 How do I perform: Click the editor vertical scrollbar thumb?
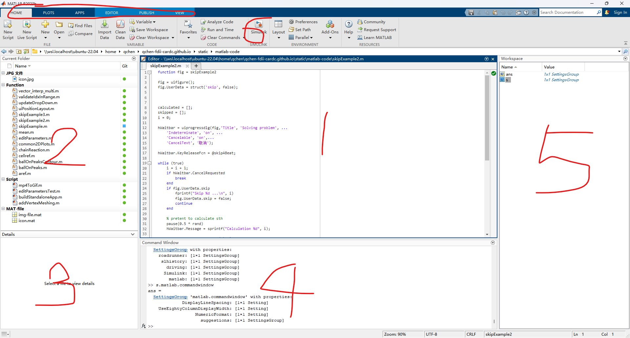click(487, 118)
